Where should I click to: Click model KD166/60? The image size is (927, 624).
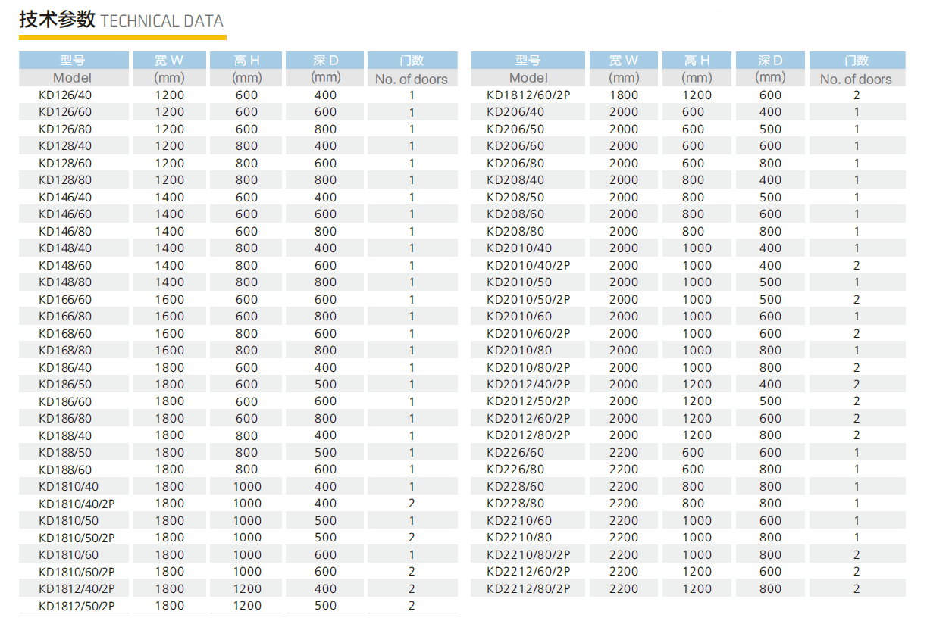65,299
